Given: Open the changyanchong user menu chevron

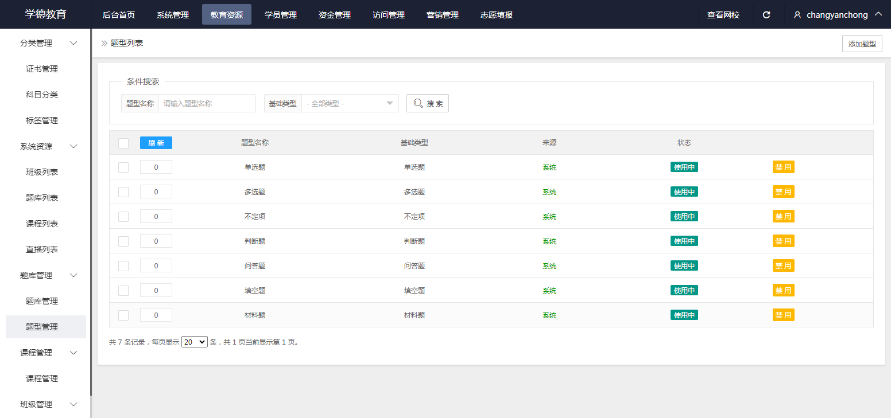Looking at the screenshot, I should [x=878, y=14].
